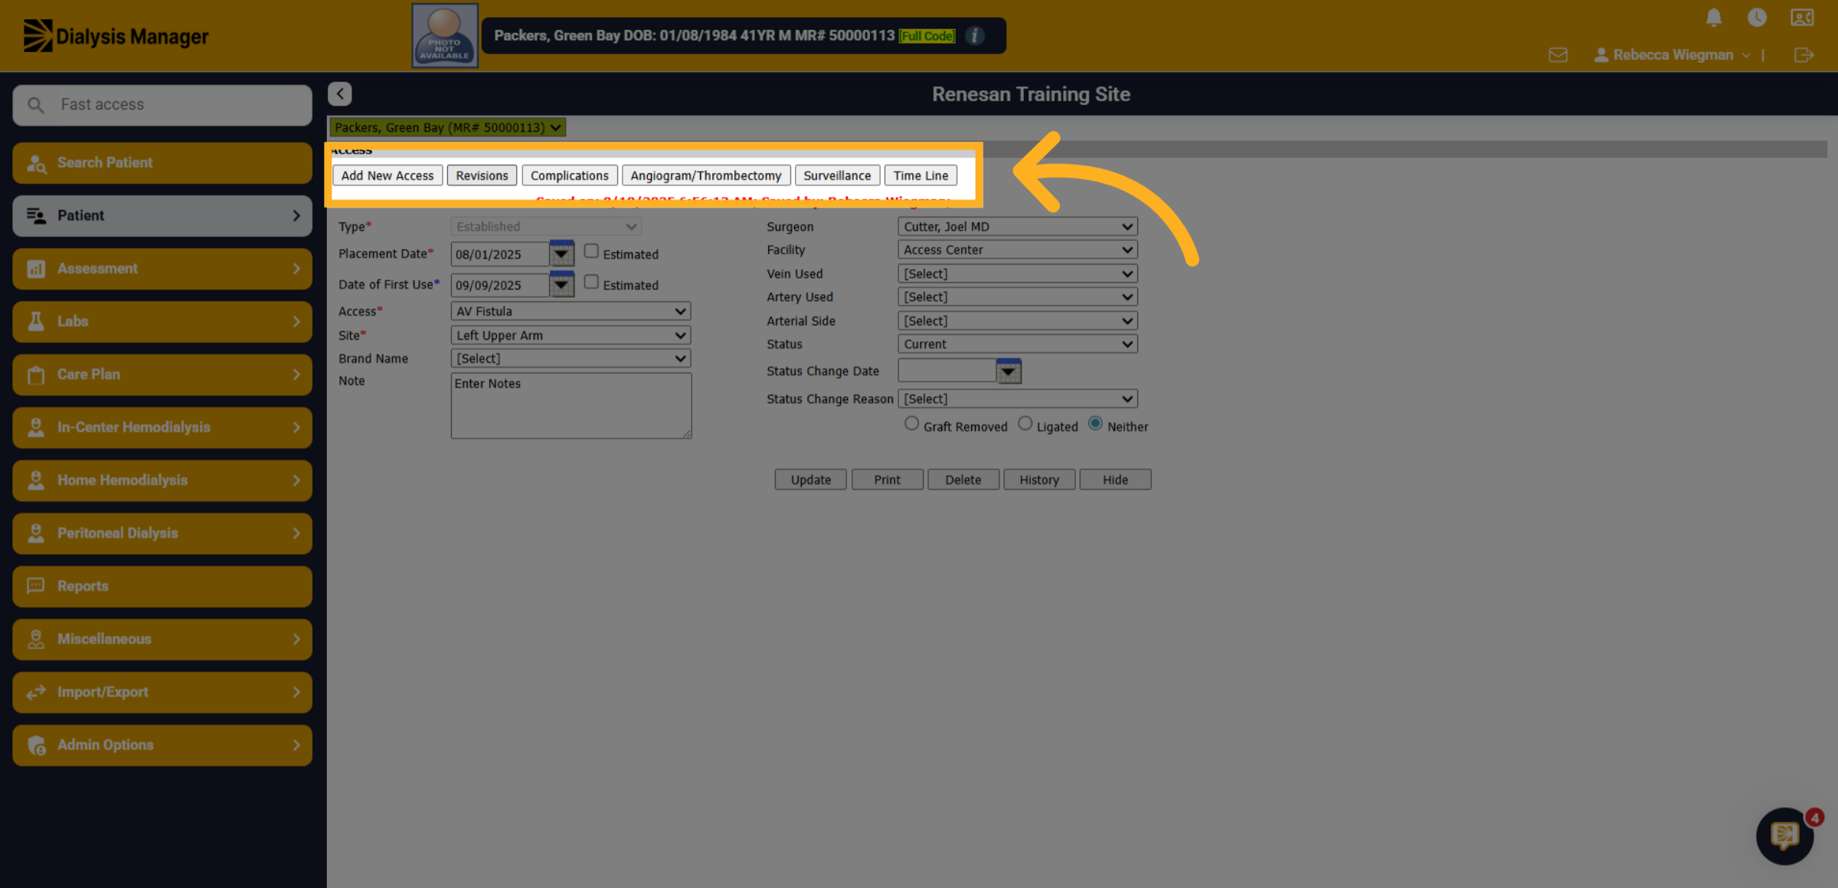Open the Site dropdown showing Left Upper Arm
1838x888 pixels.
[x=571, y=335]
